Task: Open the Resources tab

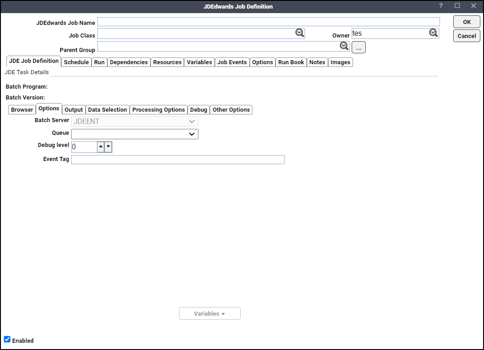Action: pyautogui.click(x=167, y=62)
